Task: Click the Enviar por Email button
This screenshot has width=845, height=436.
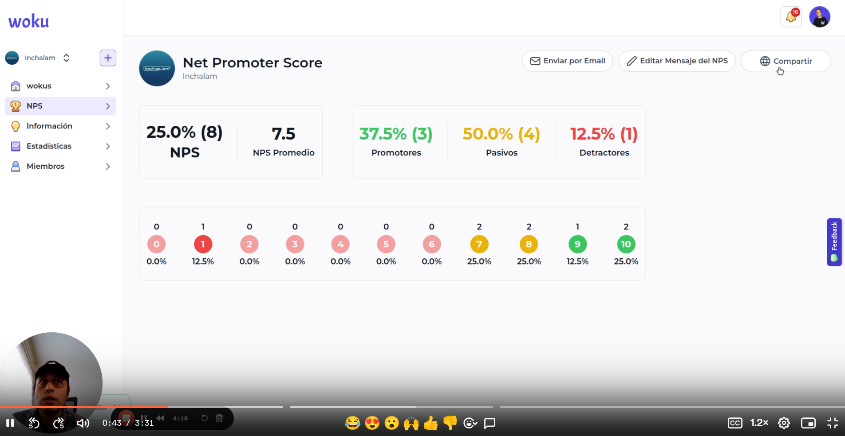Action: click(567, 61)
